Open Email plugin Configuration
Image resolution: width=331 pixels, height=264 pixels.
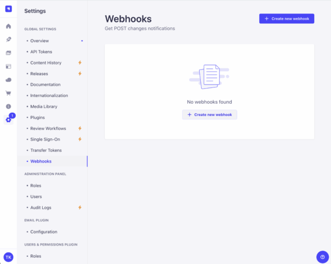(44, 231)
